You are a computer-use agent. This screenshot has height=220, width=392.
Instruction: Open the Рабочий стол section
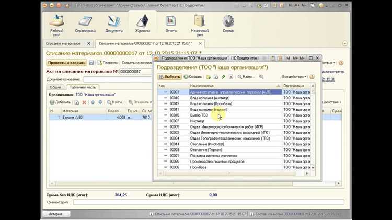[x=57, y=25]
